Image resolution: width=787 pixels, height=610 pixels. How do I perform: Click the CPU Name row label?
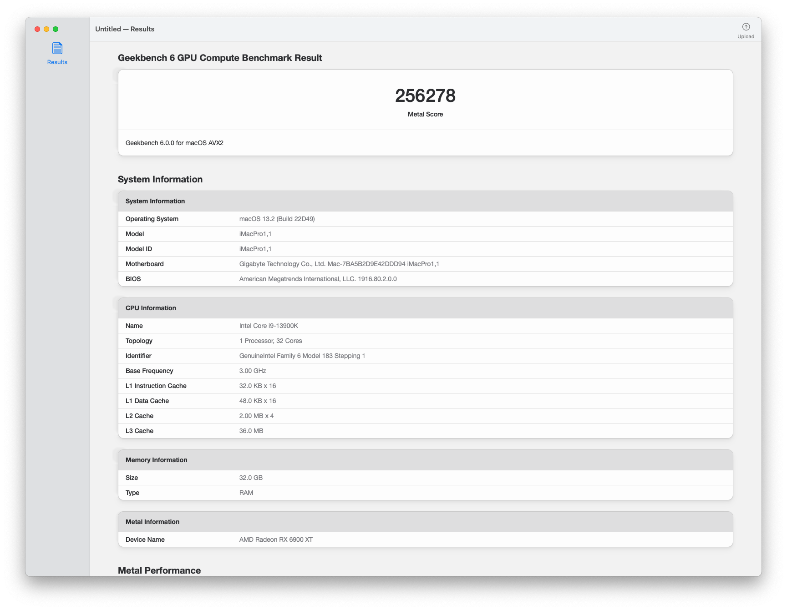coord(134,326)
